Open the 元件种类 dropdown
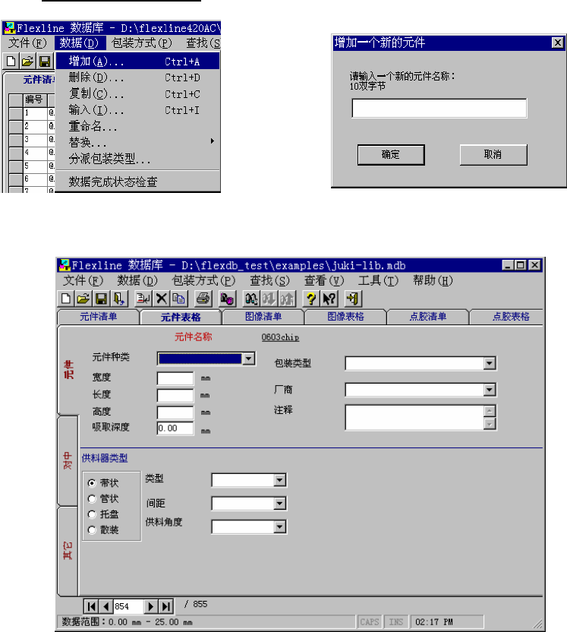This screenshot has height=632, width=567. tap(249, 359)
